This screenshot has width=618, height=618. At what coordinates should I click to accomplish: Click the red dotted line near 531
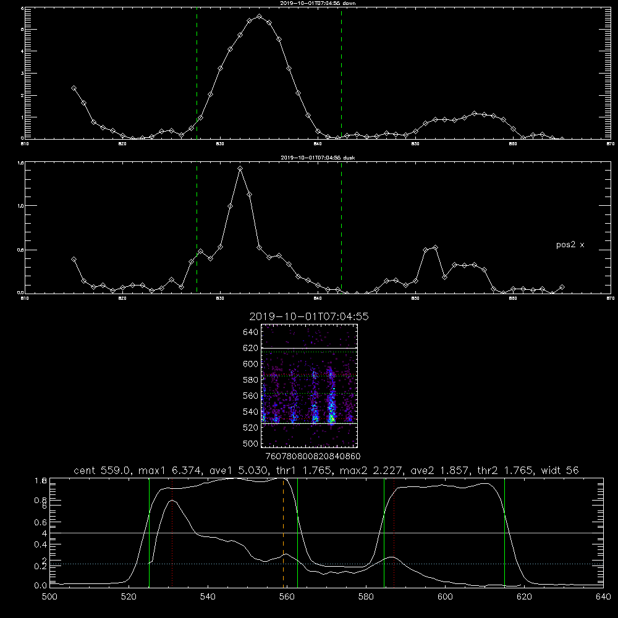tap(172, 533)
